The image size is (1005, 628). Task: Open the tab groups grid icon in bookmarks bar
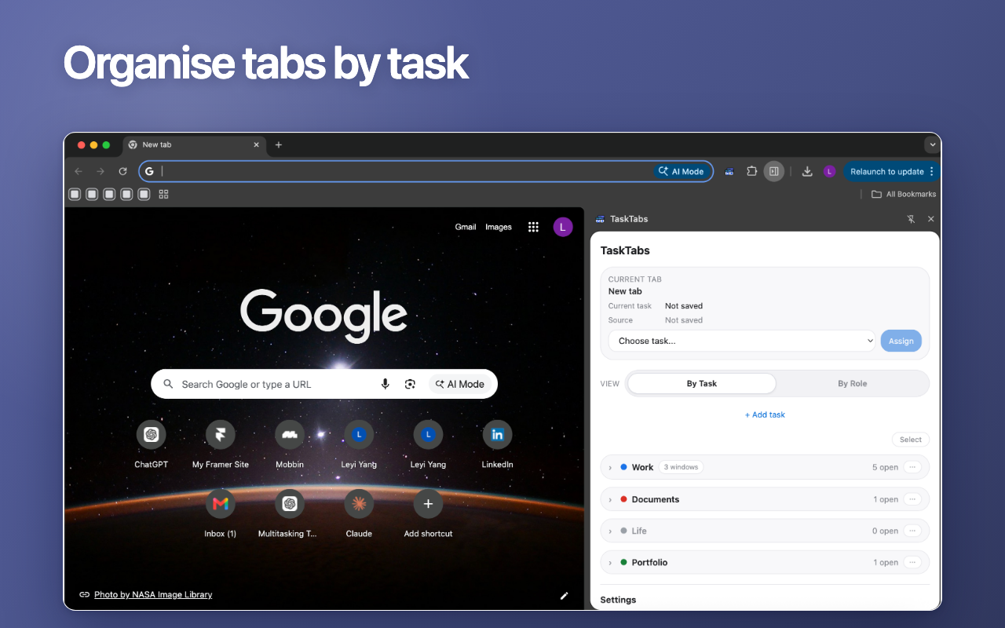[x=163, y=194]
